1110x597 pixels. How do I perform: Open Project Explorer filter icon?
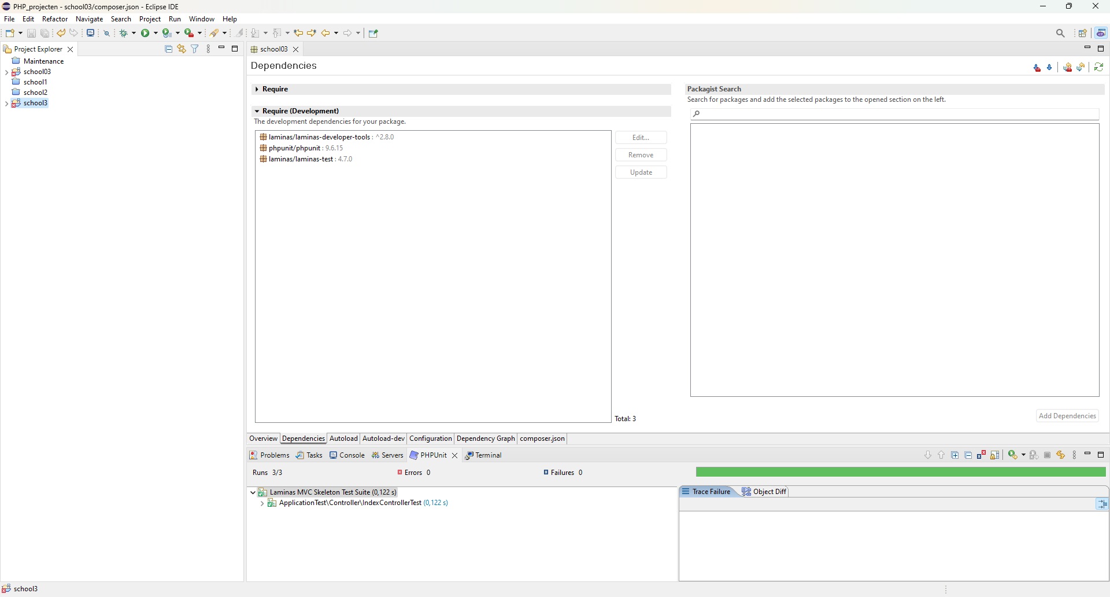tap(195, 49)
